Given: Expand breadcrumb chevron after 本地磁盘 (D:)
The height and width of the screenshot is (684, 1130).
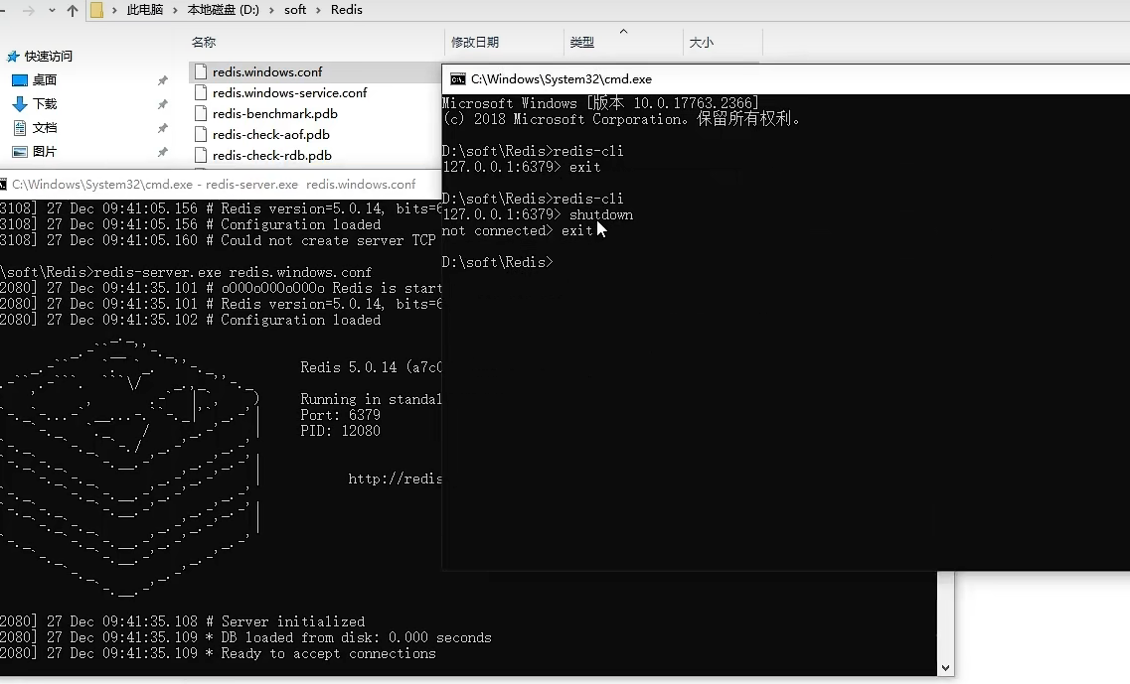Looking at the screenshot, I should point(271,10).
